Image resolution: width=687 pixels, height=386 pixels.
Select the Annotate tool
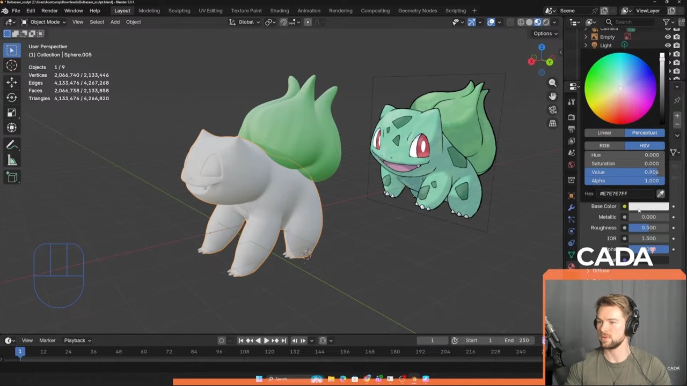pyautogui.click(x=12, y=145)
